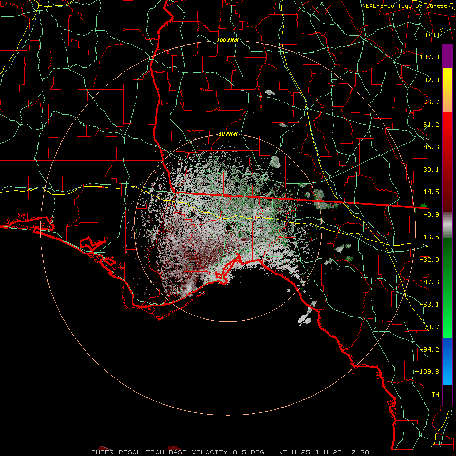Screen dimensions: 456x456
Task: Click the 14.5 velocity scale value
Action: 431,192
